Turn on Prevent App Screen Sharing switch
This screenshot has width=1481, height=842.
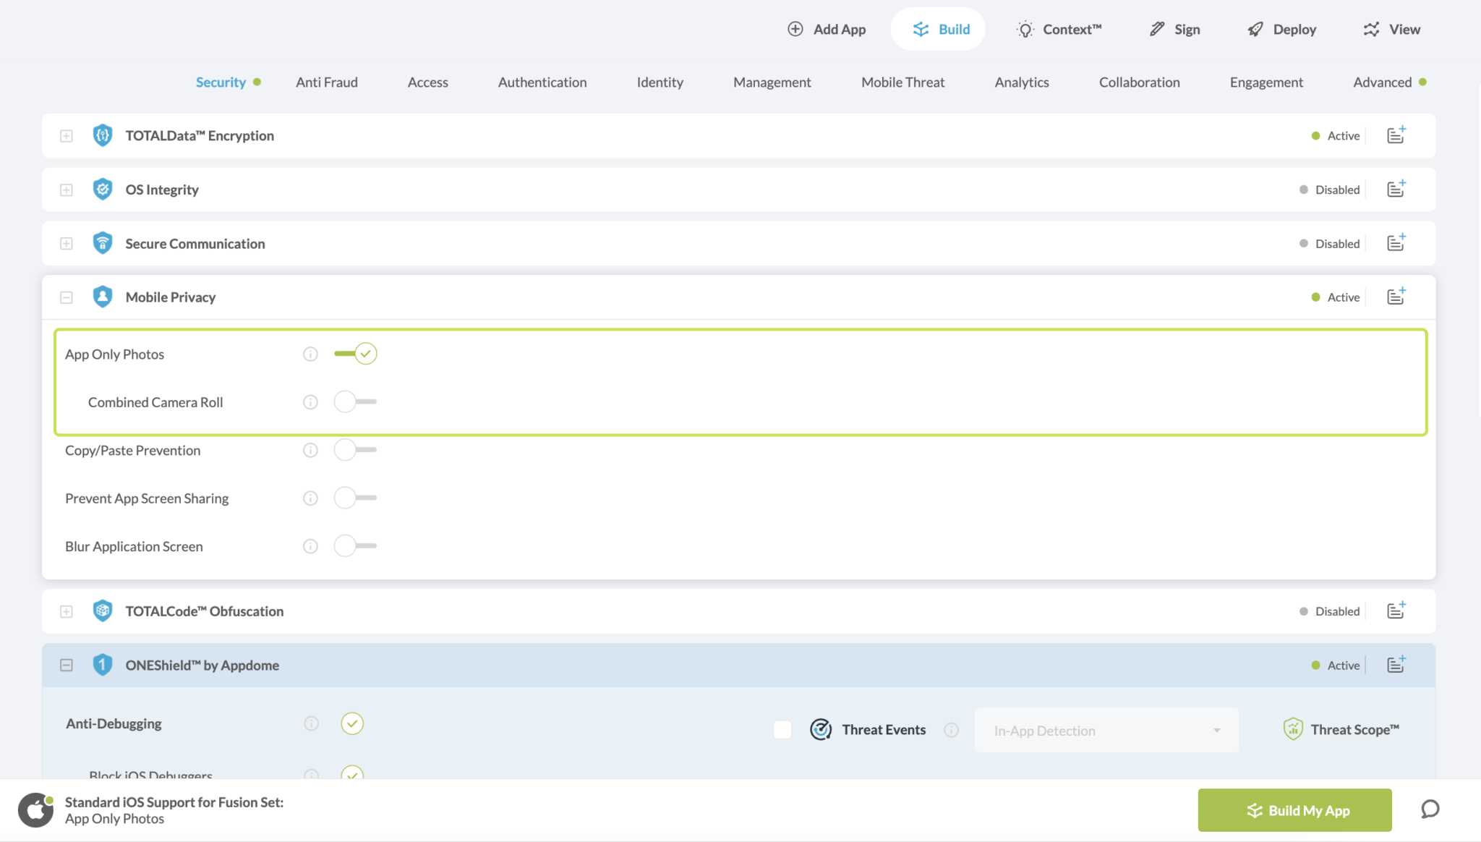pyautogui.click(x=355, y=498)
